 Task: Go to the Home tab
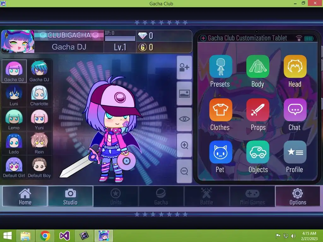(25, 196)
